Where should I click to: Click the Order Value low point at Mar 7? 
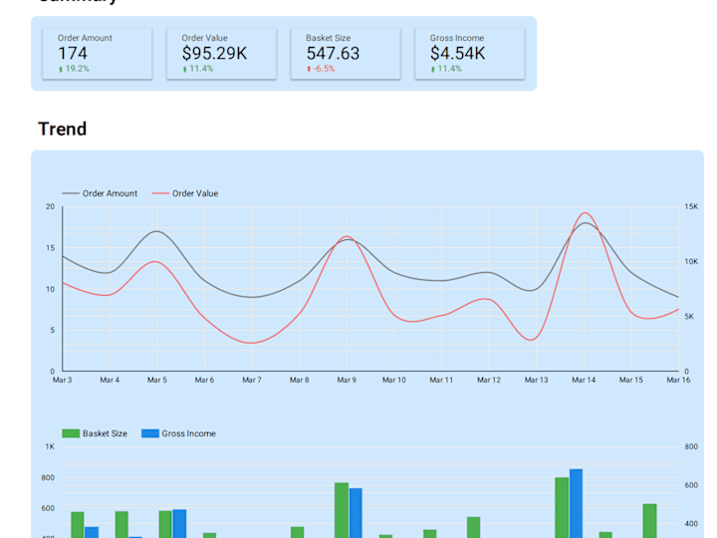coord(252,343)
